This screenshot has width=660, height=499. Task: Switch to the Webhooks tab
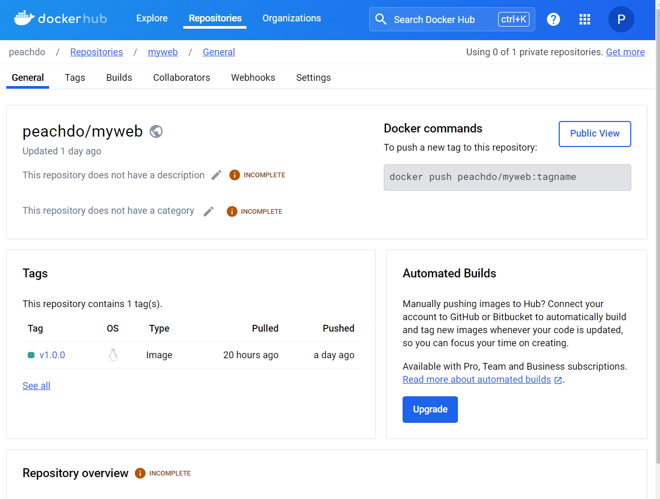pos(253,78)
